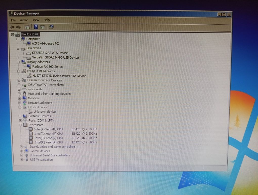Select the Disk drives category icon
This screenshot has height=195, width=258.
[23, 48]
